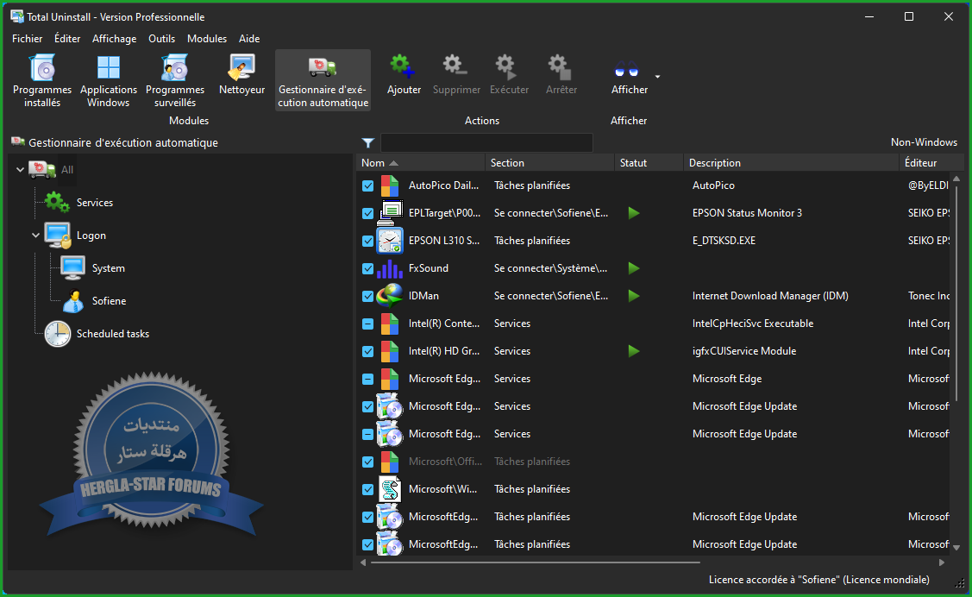Click the horizontal scrollbar thumb
The image size is (972, 597).
click(x=535, y=562)
